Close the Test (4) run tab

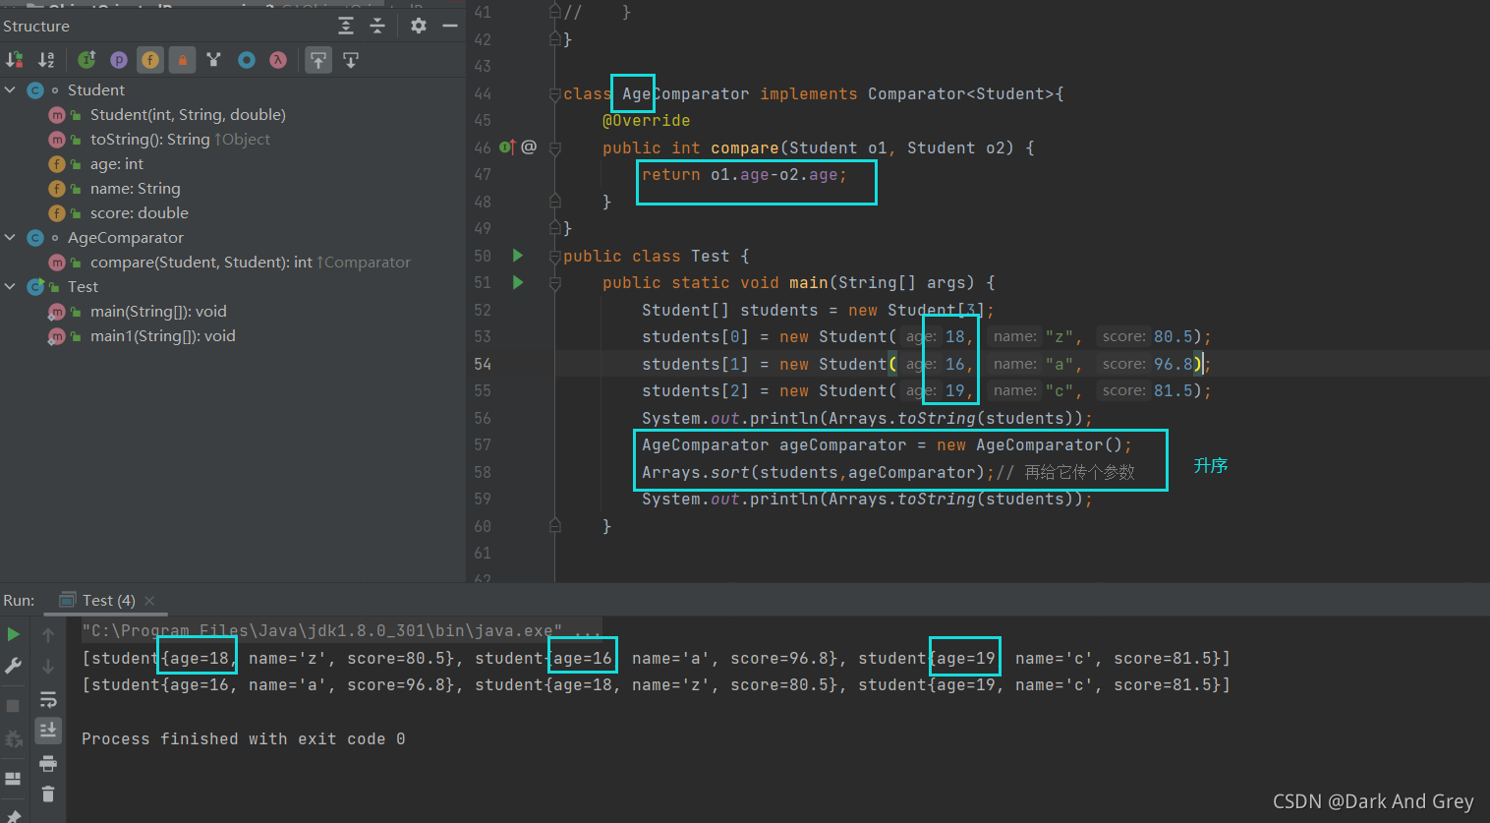pos(149,600)
